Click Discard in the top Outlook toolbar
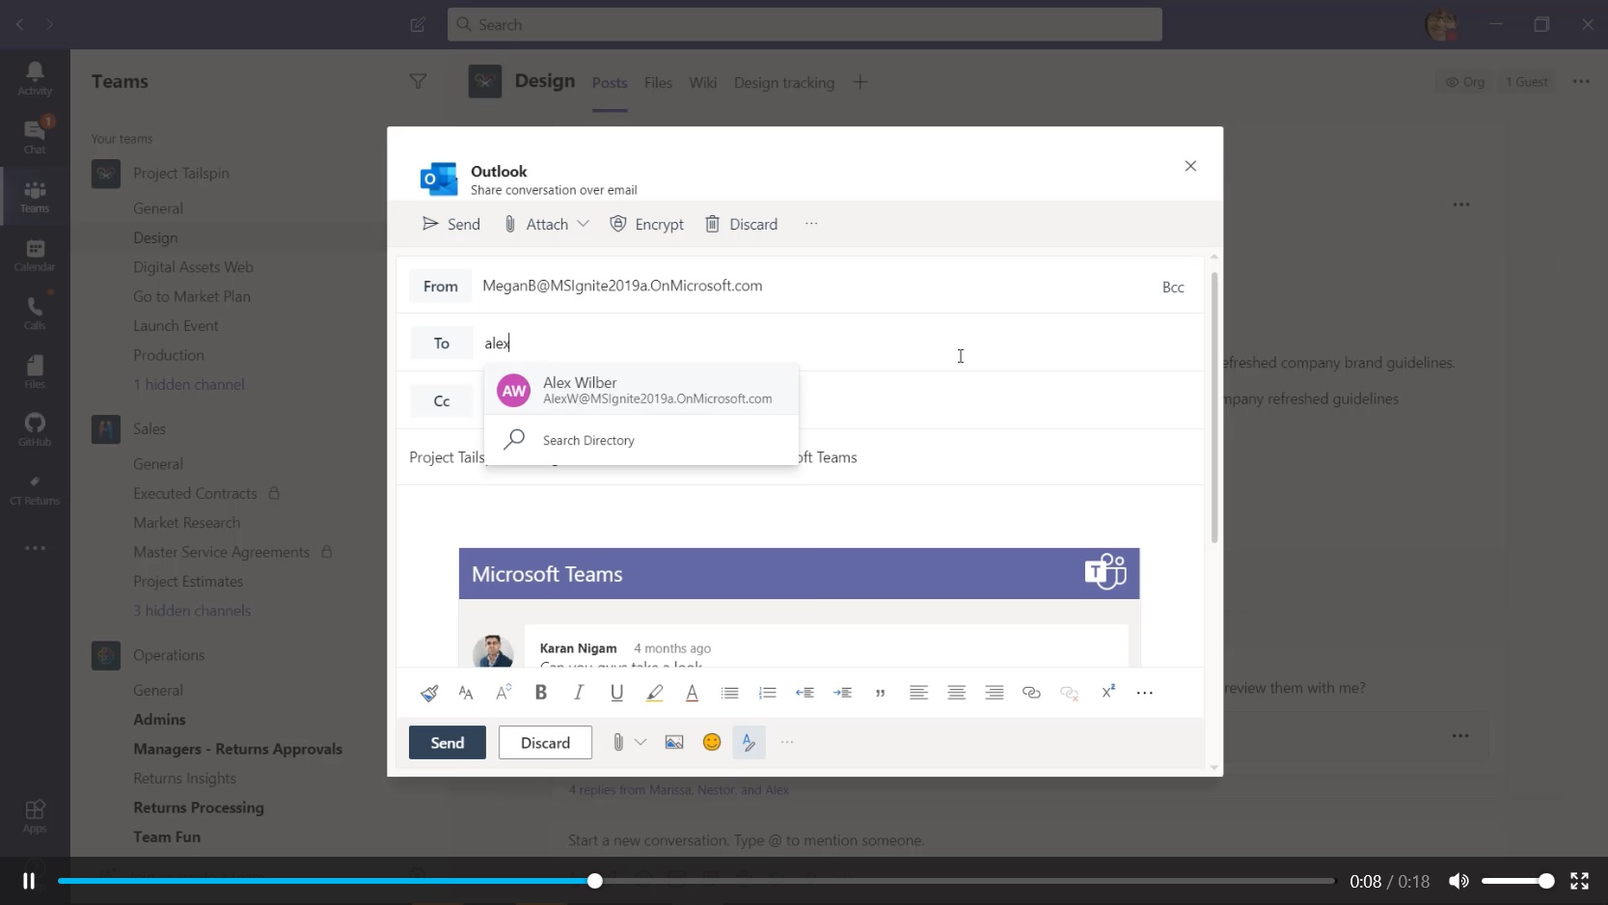The height and width of the screenshot is (905, 1608). click(x=742, y=224)
